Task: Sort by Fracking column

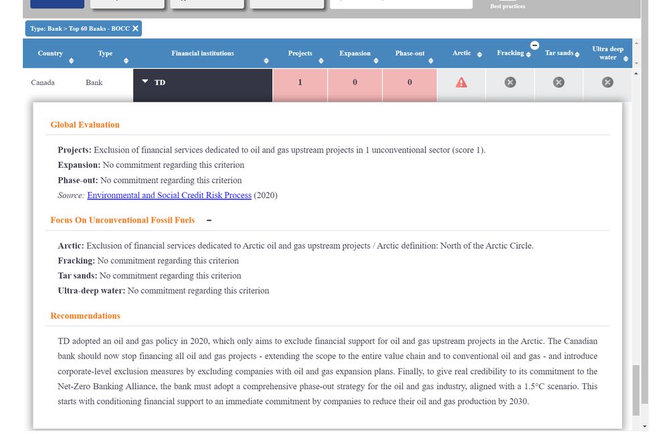Action: click(x=529, y=55)
